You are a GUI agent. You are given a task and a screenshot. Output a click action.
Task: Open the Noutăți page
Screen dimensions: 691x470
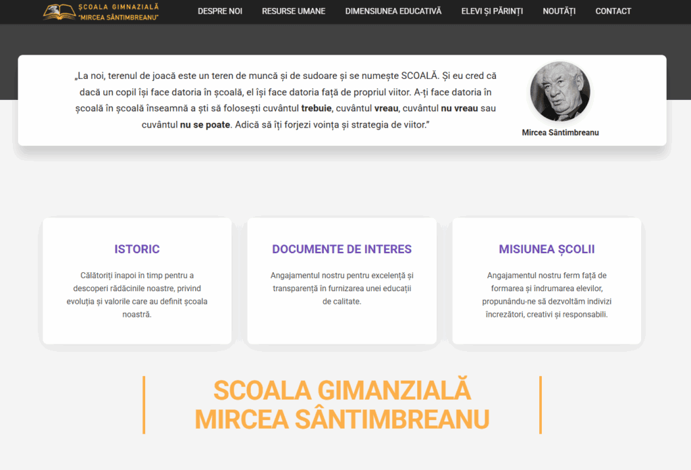coord(559,11)
